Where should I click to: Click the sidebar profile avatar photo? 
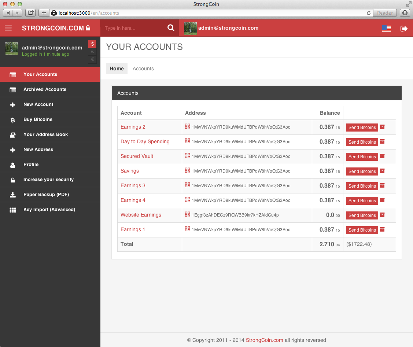[x=12, y=48]
